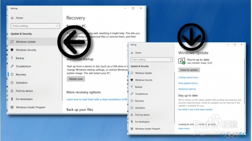Click Windows Update sync icon in front window sidebar
Image resolution: width=252 pixels, height=141 pixels.
132,73
